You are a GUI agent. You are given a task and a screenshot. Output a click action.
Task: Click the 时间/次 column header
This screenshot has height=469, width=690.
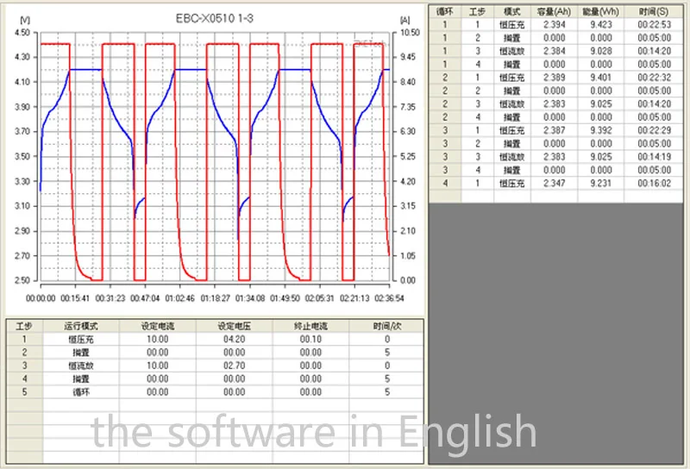click(387, 326)
